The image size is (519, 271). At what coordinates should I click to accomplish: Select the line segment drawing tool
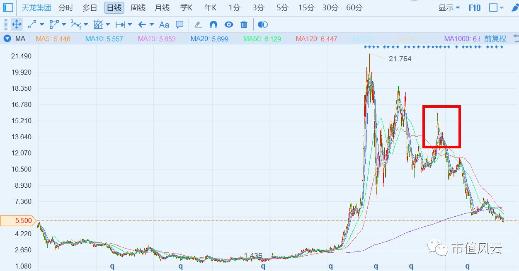pyautogui.click(x=32, y=24)
